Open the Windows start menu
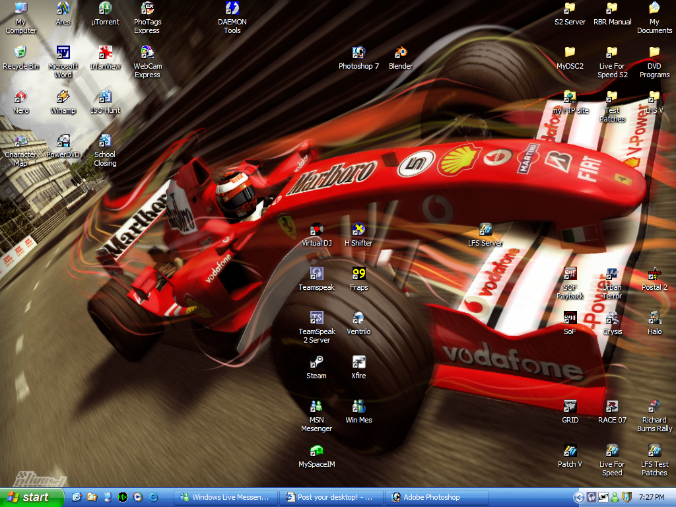The image size is (676, 507). click(31, 497)
